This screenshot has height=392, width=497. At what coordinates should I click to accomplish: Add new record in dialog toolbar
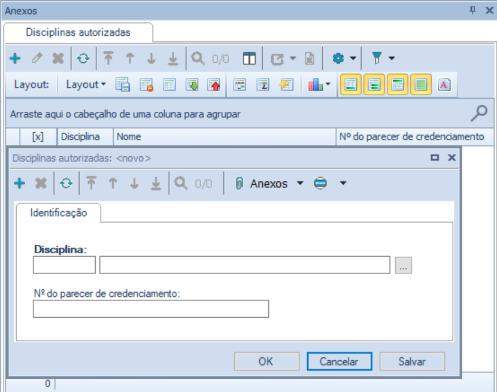click(19, 184)
